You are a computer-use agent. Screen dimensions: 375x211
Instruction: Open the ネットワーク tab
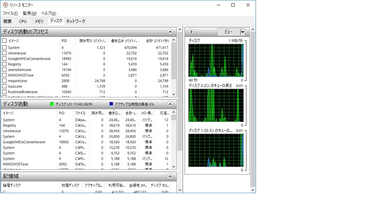(75, 21)
